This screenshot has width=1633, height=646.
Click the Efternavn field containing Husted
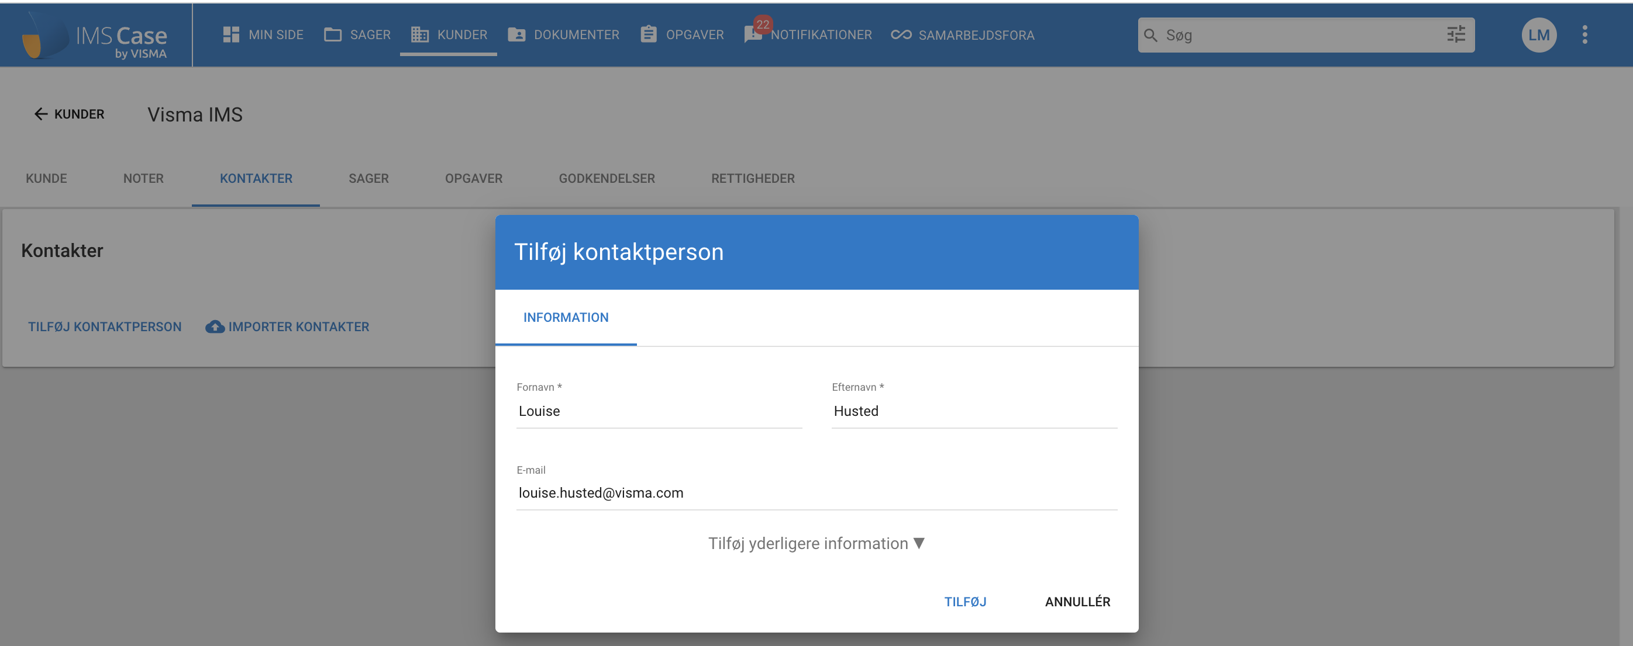point(974,411)
